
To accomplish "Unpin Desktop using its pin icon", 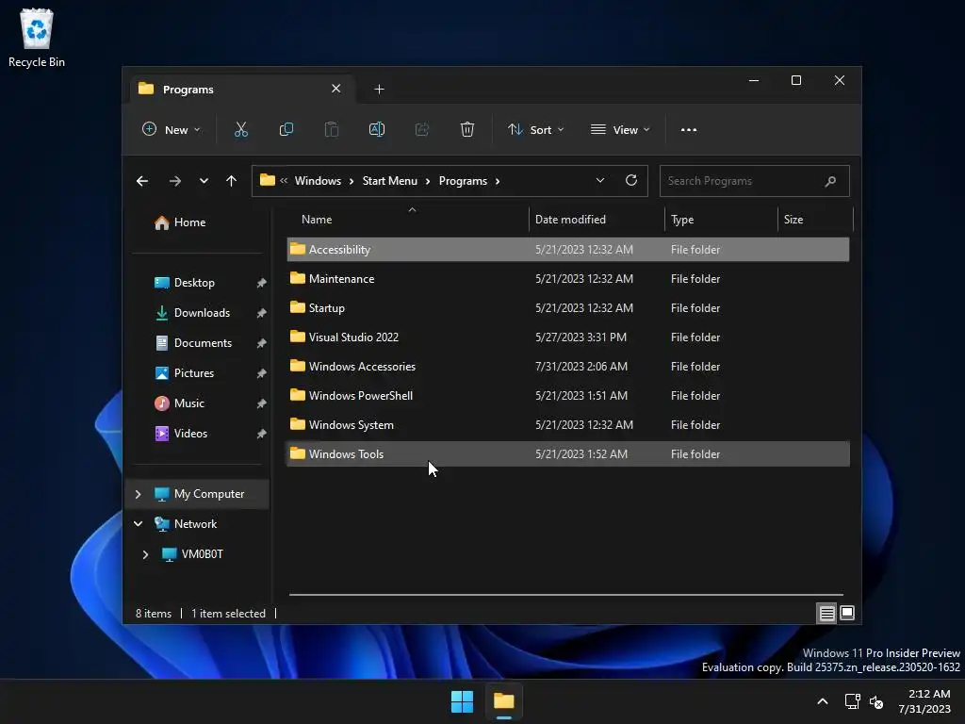I will 262,283.
